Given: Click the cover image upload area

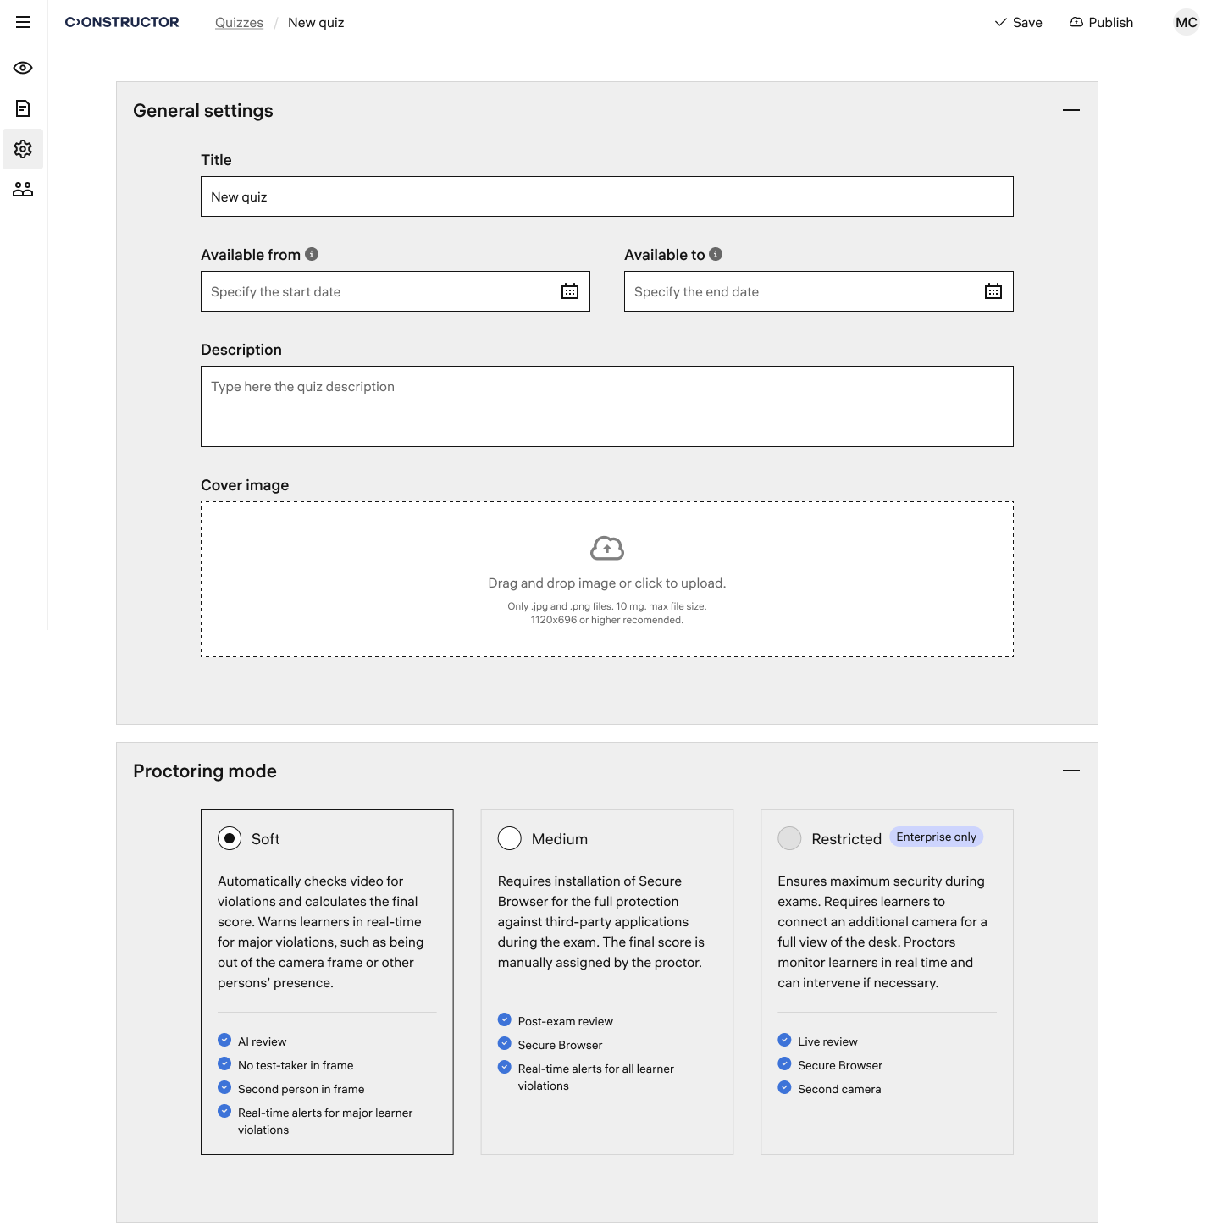Looking at the screenshot, I should click(606, 579).
